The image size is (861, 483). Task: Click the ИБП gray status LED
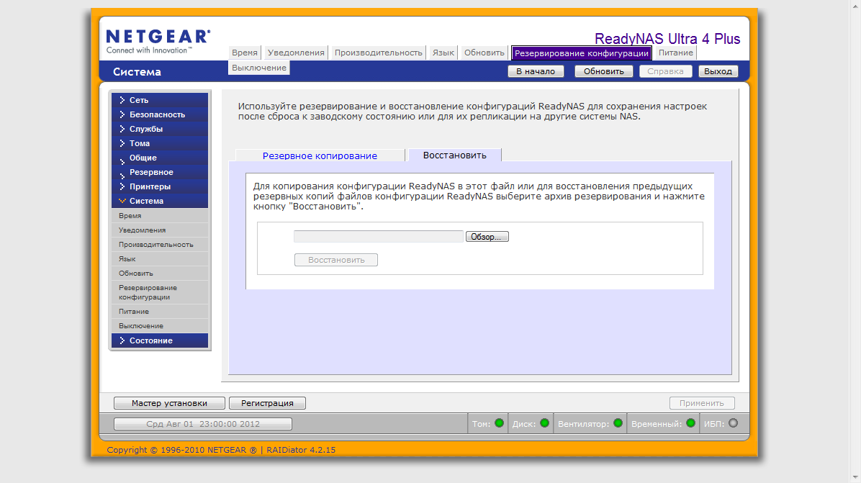coord(733,423)
